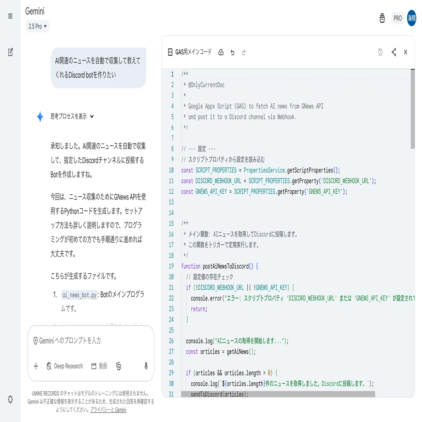Share the GAS code canvas
This screenshot has height=422, width=422.
[x=394, y=52]
